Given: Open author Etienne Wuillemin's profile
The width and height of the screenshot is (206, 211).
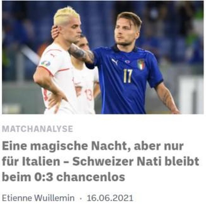Looking at the screenshot, I should point(38,198).
